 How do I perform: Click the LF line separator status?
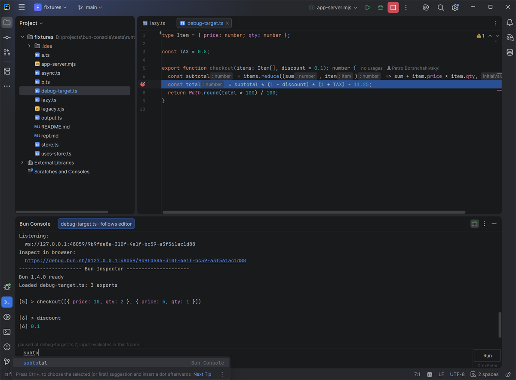441,374
